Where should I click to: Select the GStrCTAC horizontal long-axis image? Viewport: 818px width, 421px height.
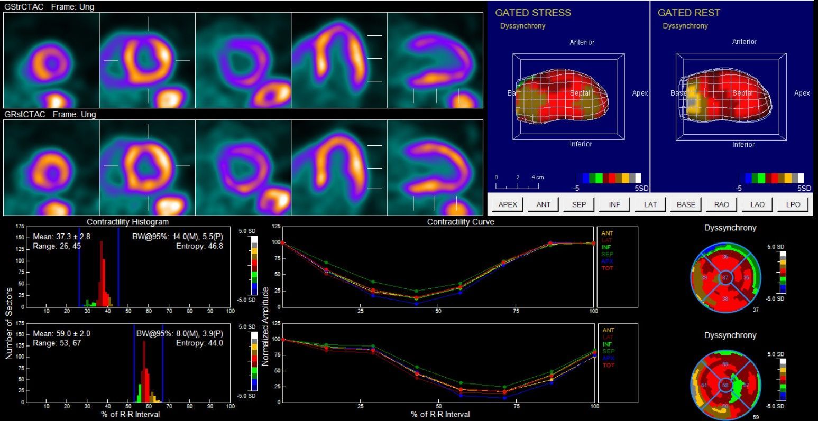(339, 60)
